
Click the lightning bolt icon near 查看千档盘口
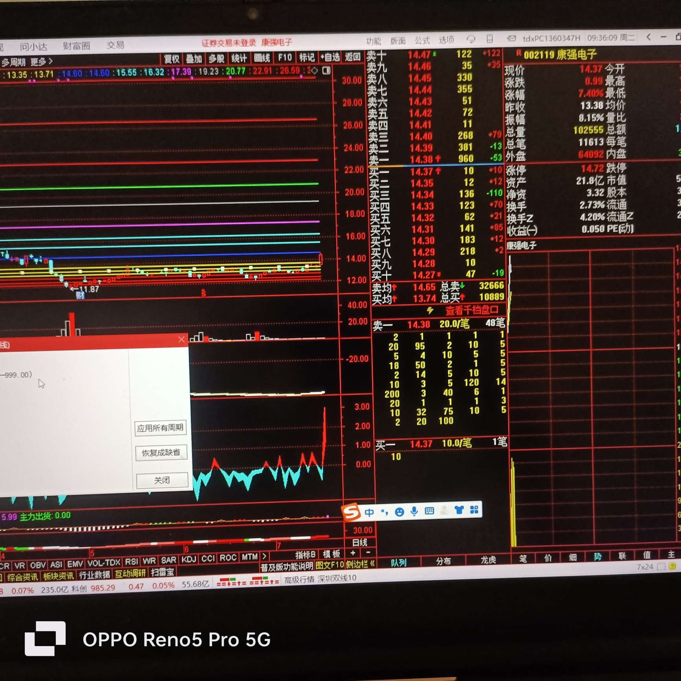430,311
